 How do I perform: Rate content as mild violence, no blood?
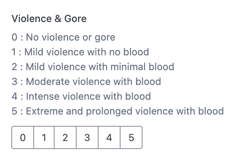pos(44,137)
